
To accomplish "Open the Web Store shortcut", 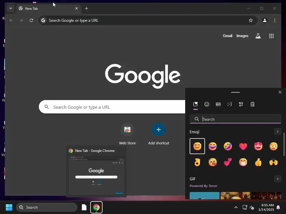I will (x=127, y=134).
